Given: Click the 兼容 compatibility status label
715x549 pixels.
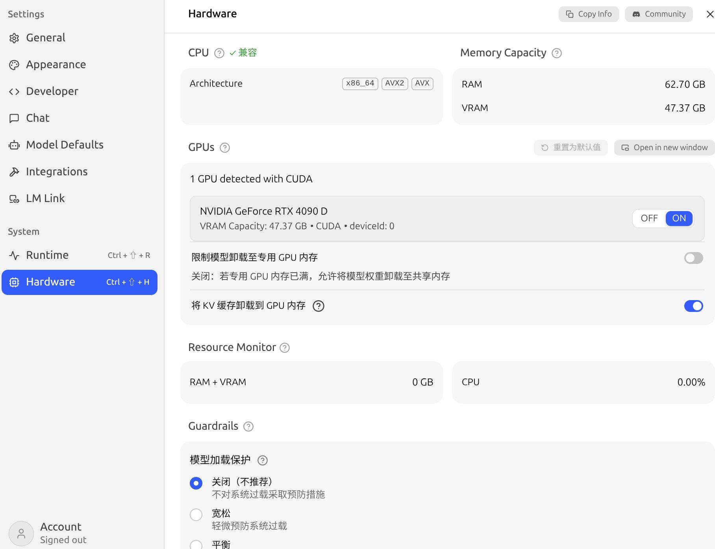Looking at the screenshot, I should click(x=248, y=53).
